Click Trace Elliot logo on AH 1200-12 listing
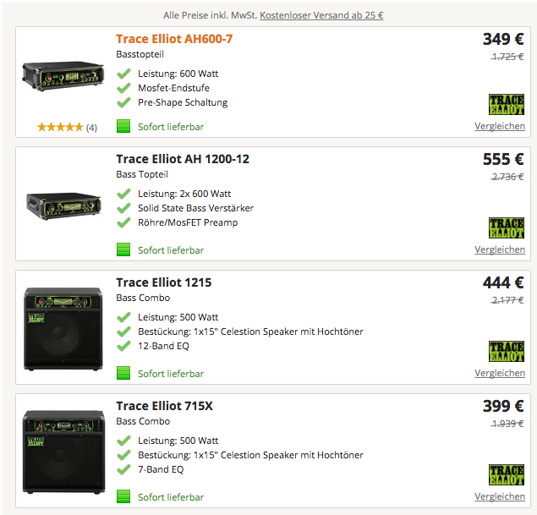Image resolution: width=537 pixels, height=515 pixels. tap(507, 228)
